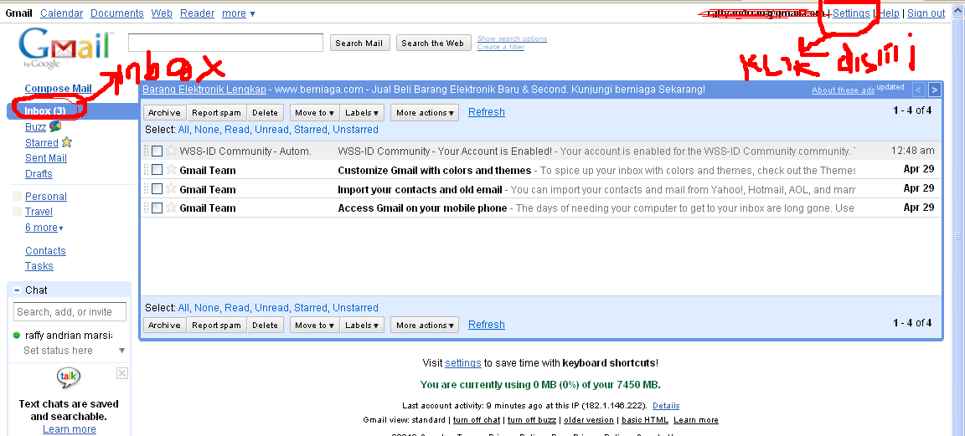This screenshot has width=965, height=436.
Task: Open Barang Elektronik Lengkap ad link
Action: click(x=204, y=90)
